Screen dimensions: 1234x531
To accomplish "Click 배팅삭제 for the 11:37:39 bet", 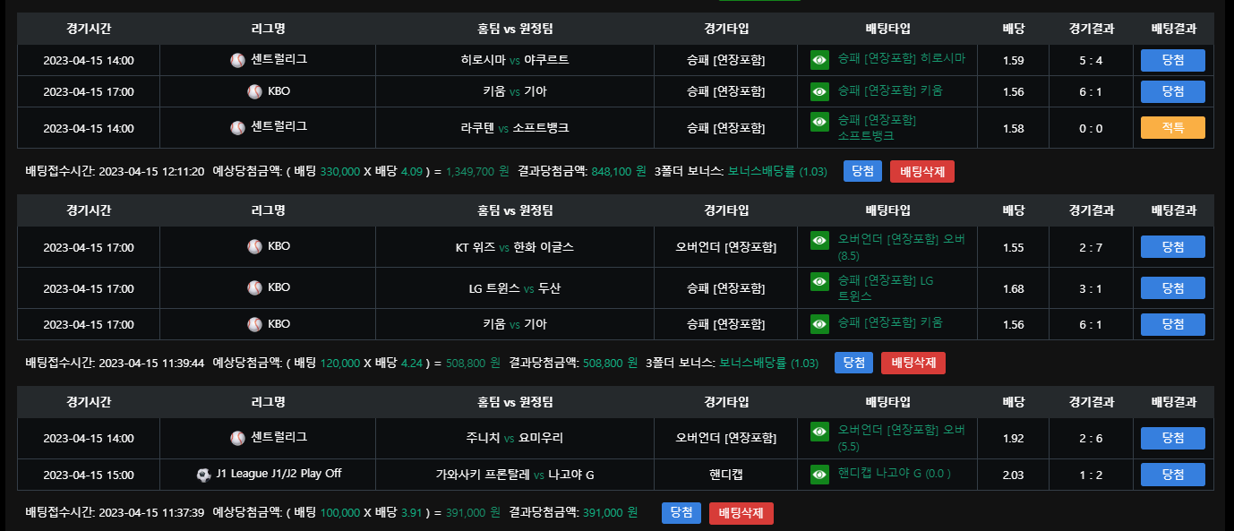I will tap(741, 513).
